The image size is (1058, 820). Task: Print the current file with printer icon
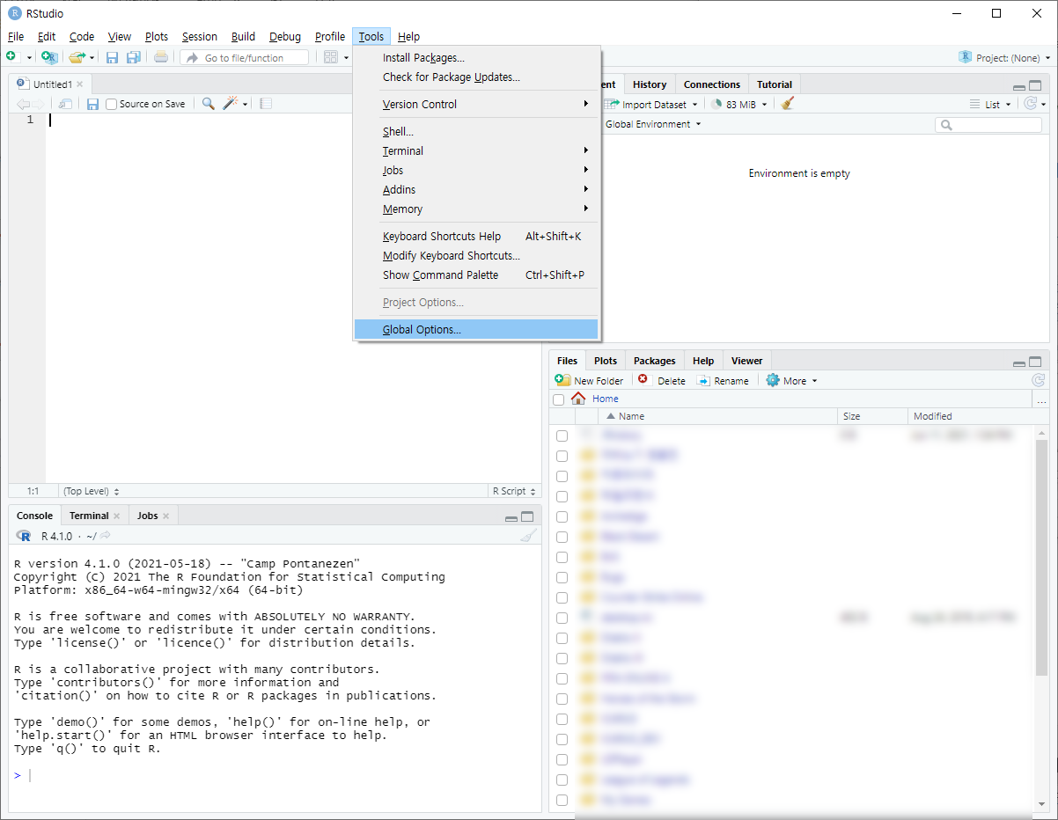160,57
